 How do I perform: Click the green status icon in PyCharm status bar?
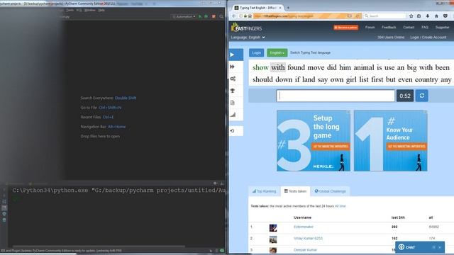coord(222,251)
